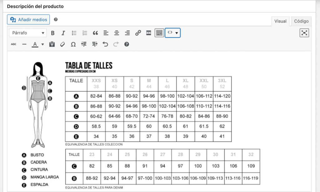
Task: Insert a horizontal line
Action: click(x=24, y=44)
